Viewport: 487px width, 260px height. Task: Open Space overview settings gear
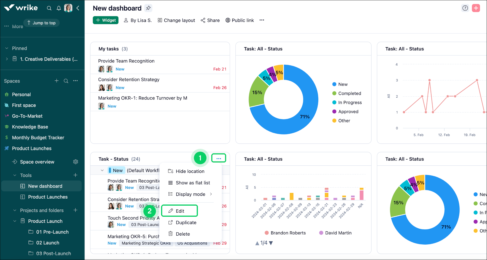click(x=76, y=162)
